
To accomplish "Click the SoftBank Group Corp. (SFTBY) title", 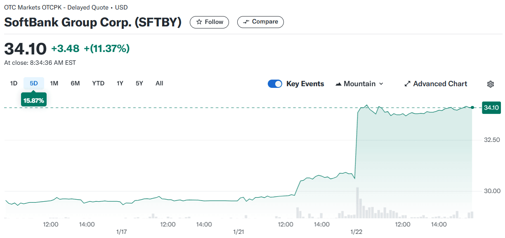I will click(x=93, y=22).
